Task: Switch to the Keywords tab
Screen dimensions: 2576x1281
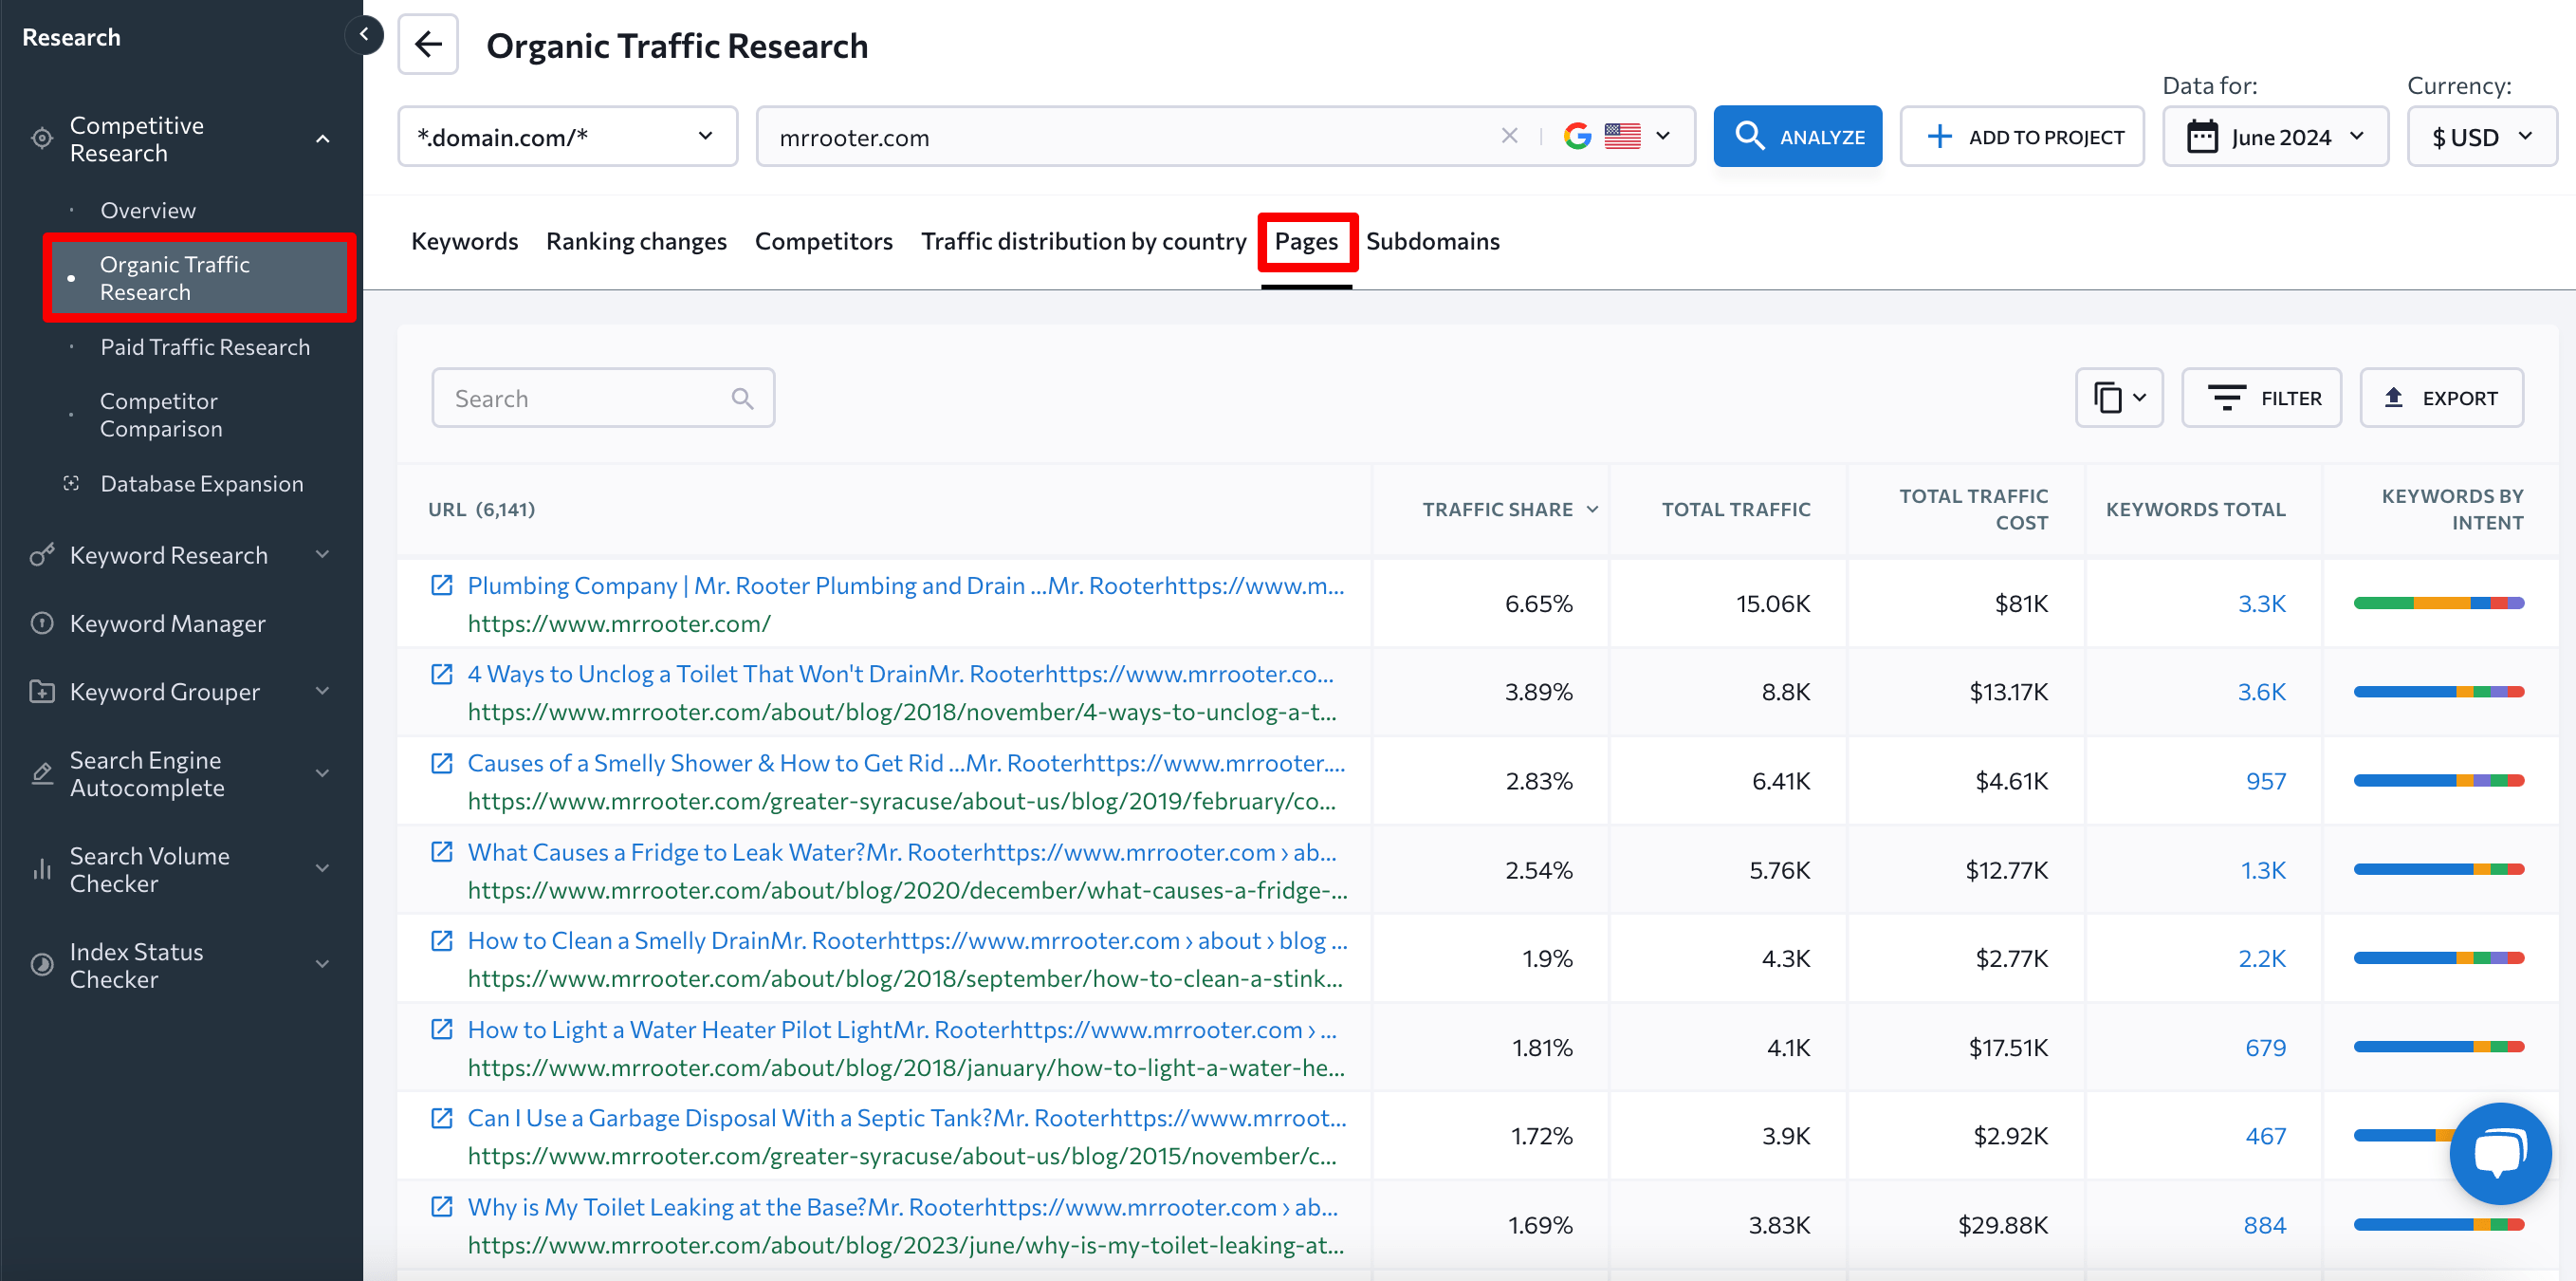Action: tap(464, 241)
